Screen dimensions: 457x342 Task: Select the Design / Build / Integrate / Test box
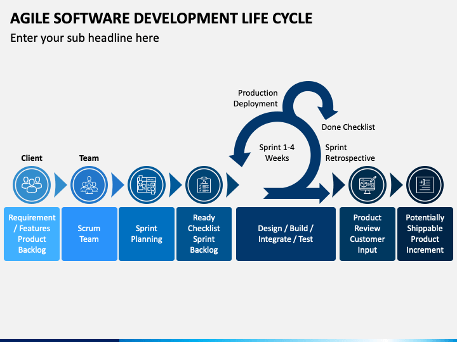click(286, 234)
